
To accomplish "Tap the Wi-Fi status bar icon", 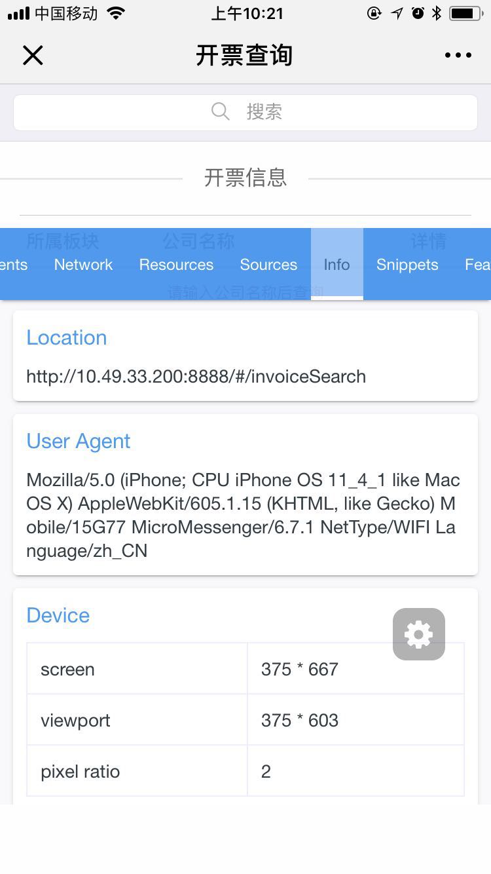I will [x=116, y=13].
